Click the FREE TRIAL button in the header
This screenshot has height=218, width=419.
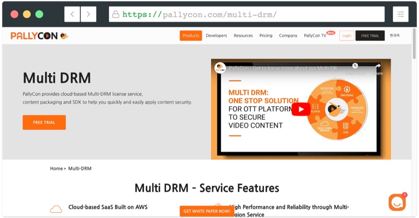(370, 36)
